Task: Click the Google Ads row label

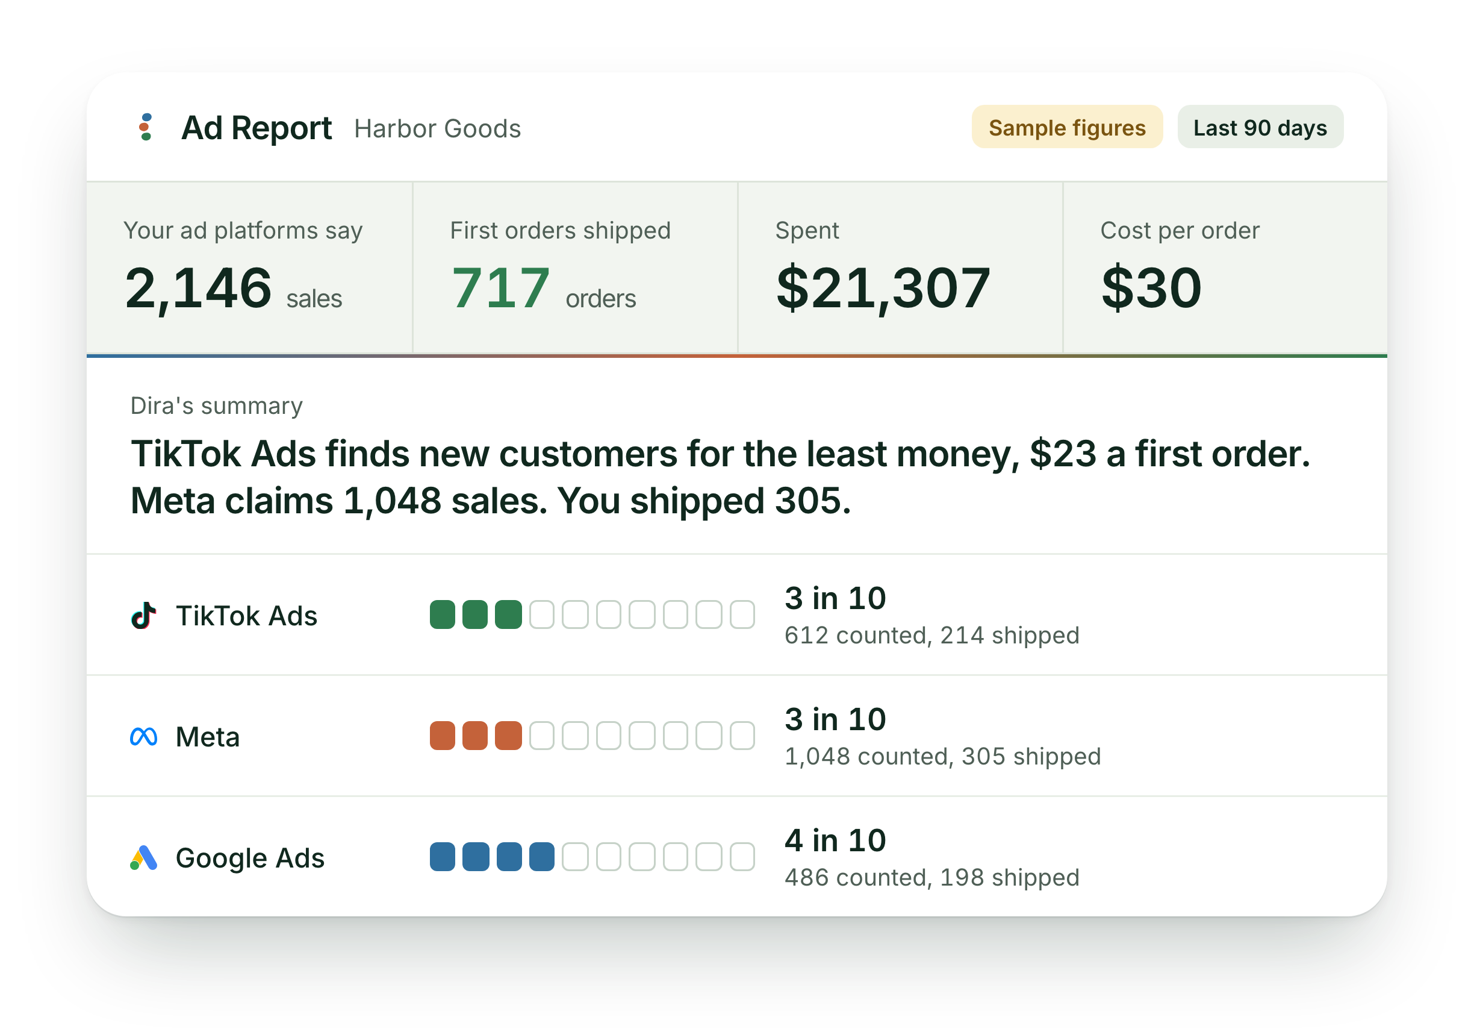Action: pos(250,858)
